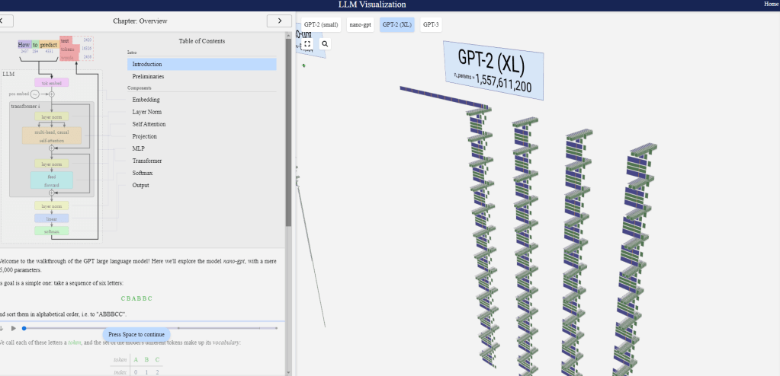This screenshot has height=376, width=780.
Task: Select the GPT-2 (XL) model button
Action: [396, 24]
